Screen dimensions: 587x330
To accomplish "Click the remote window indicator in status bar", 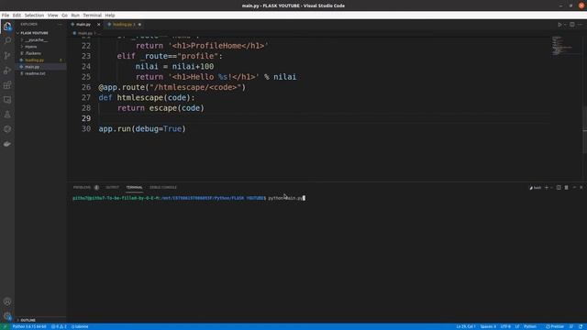I will click(5, 326).
